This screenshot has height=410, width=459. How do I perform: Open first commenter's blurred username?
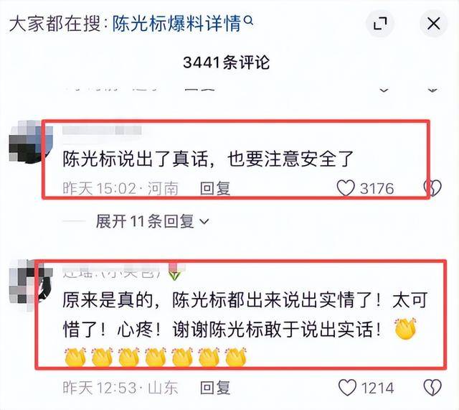coord(102,130)
